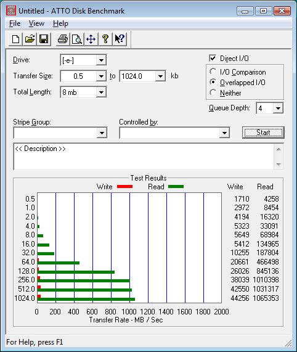Minimize the ATTO Disk Benchmark window
This screenshot has width=297, height=352.
click(245, 10)
